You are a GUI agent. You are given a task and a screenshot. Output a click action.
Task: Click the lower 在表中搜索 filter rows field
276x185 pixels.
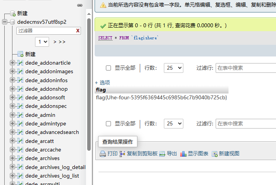click(x=246, y=124)
